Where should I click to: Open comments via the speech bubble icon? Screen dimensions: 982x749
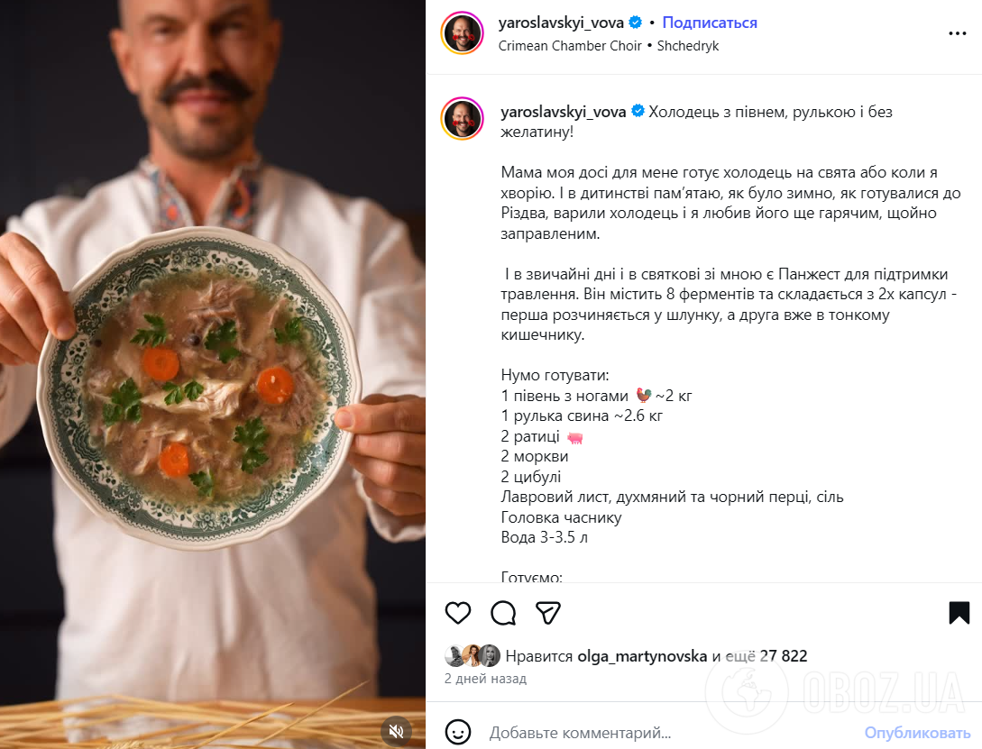pyautogui.click(x=503, y=612)
